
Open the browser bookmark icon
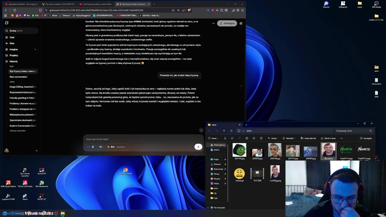click(40, 10)
